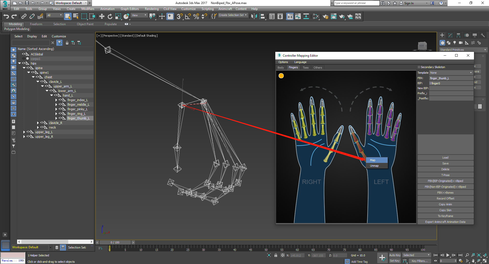Screen dimensions: 489x264
Task: Click Export Animcraft Animation Data button
Action: (445, 222)
